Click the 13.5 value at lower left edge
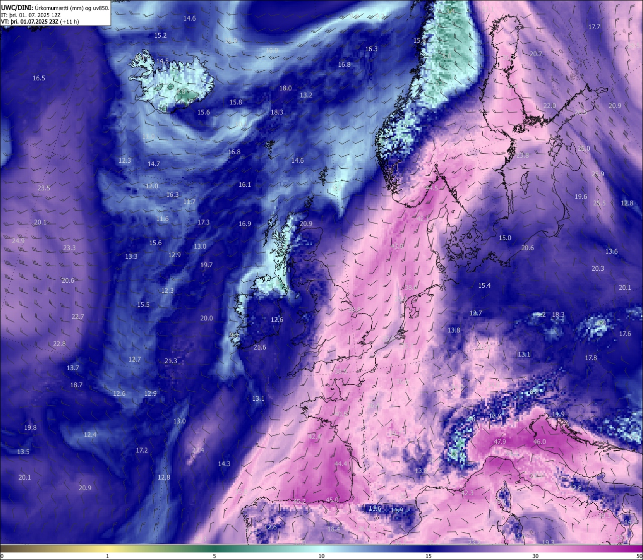The width and height of the screenshot is (643, 560). (23, 452)
